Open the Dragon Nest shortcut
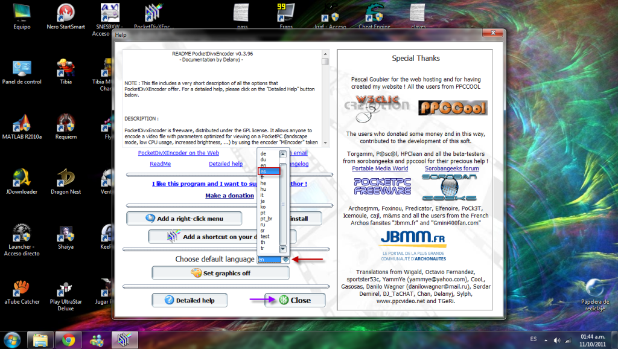 coord(66,181)
